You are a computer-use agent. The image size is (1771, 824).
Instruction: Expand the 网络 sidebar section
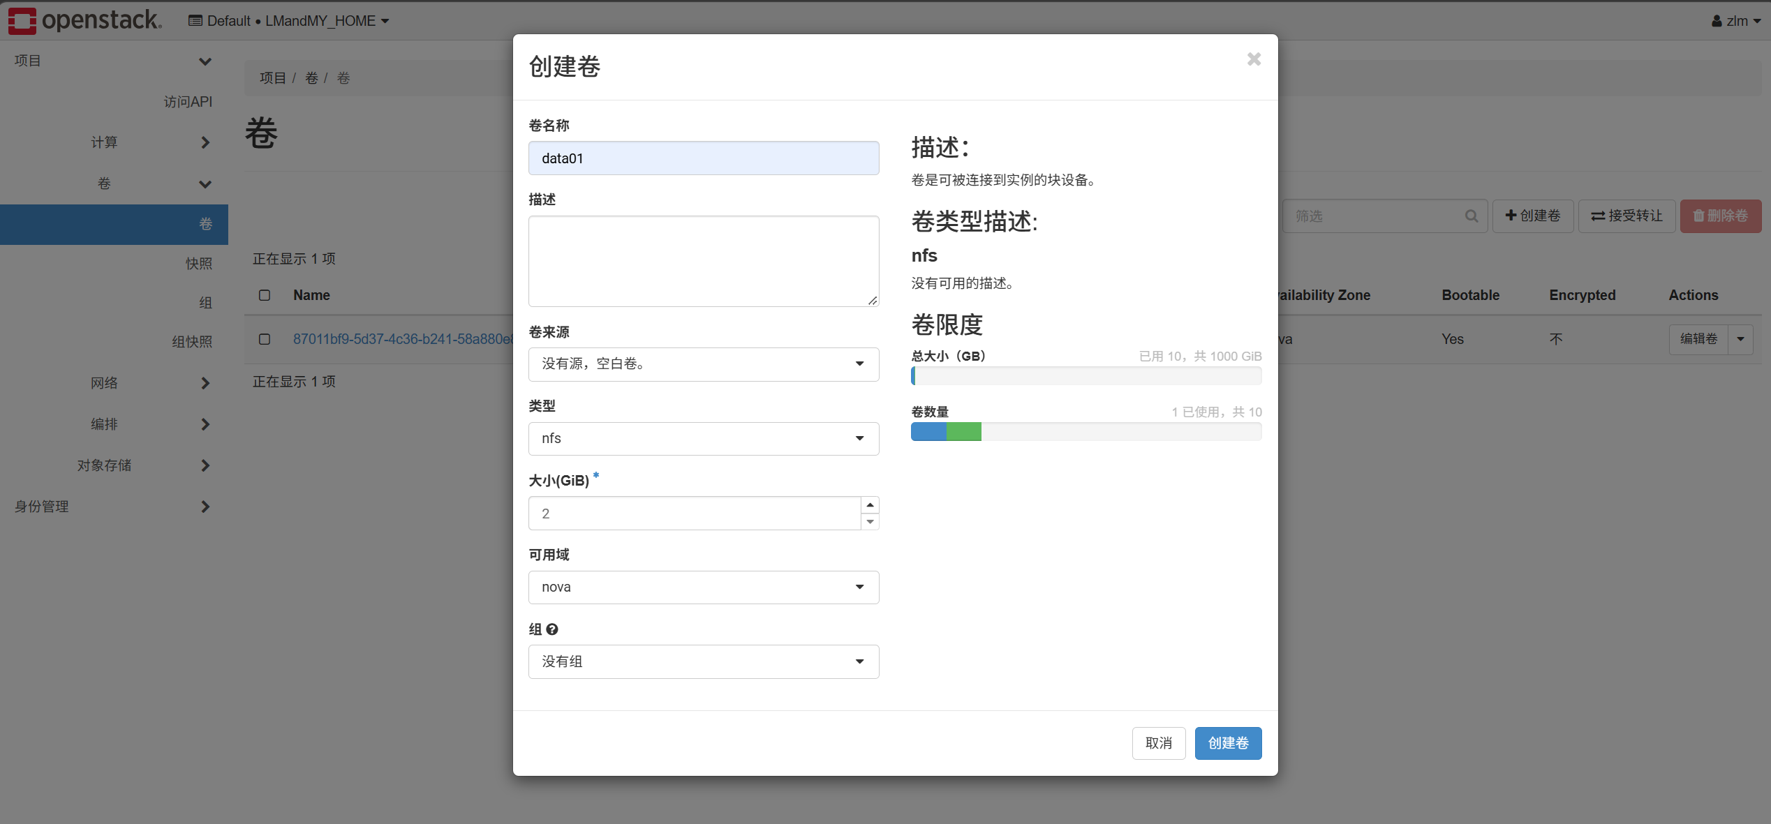(x=114, y=383)
